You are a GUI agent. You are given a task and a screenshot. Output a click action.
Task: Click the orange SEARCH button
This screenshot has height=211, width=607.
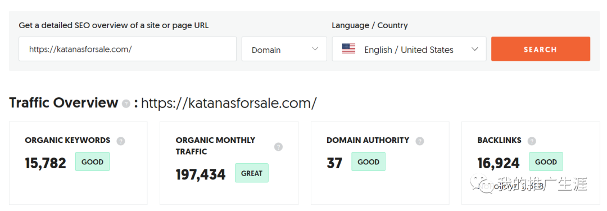pyautogui.click(x=541, y=49)
